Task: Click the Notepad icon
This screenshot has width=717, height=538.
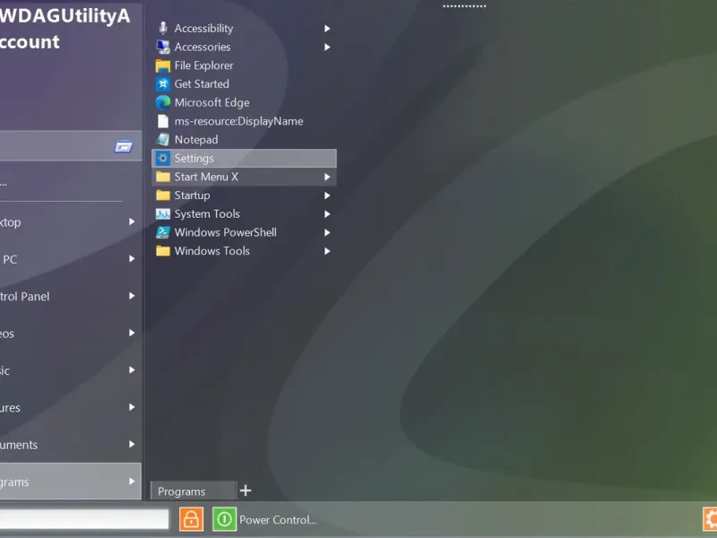Action: click(163, 140)
